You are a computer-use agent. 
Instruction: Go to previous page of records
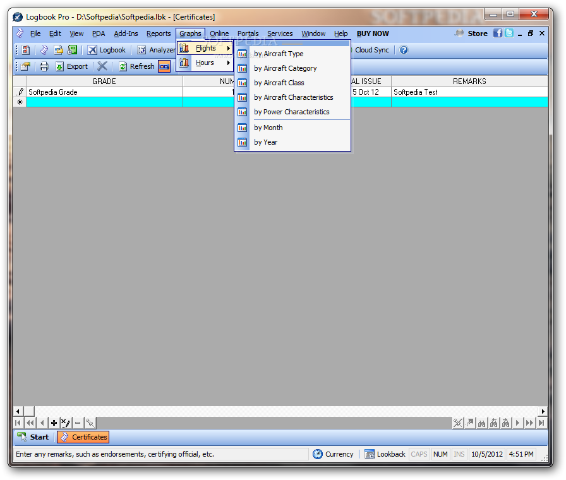pos(30,423)
